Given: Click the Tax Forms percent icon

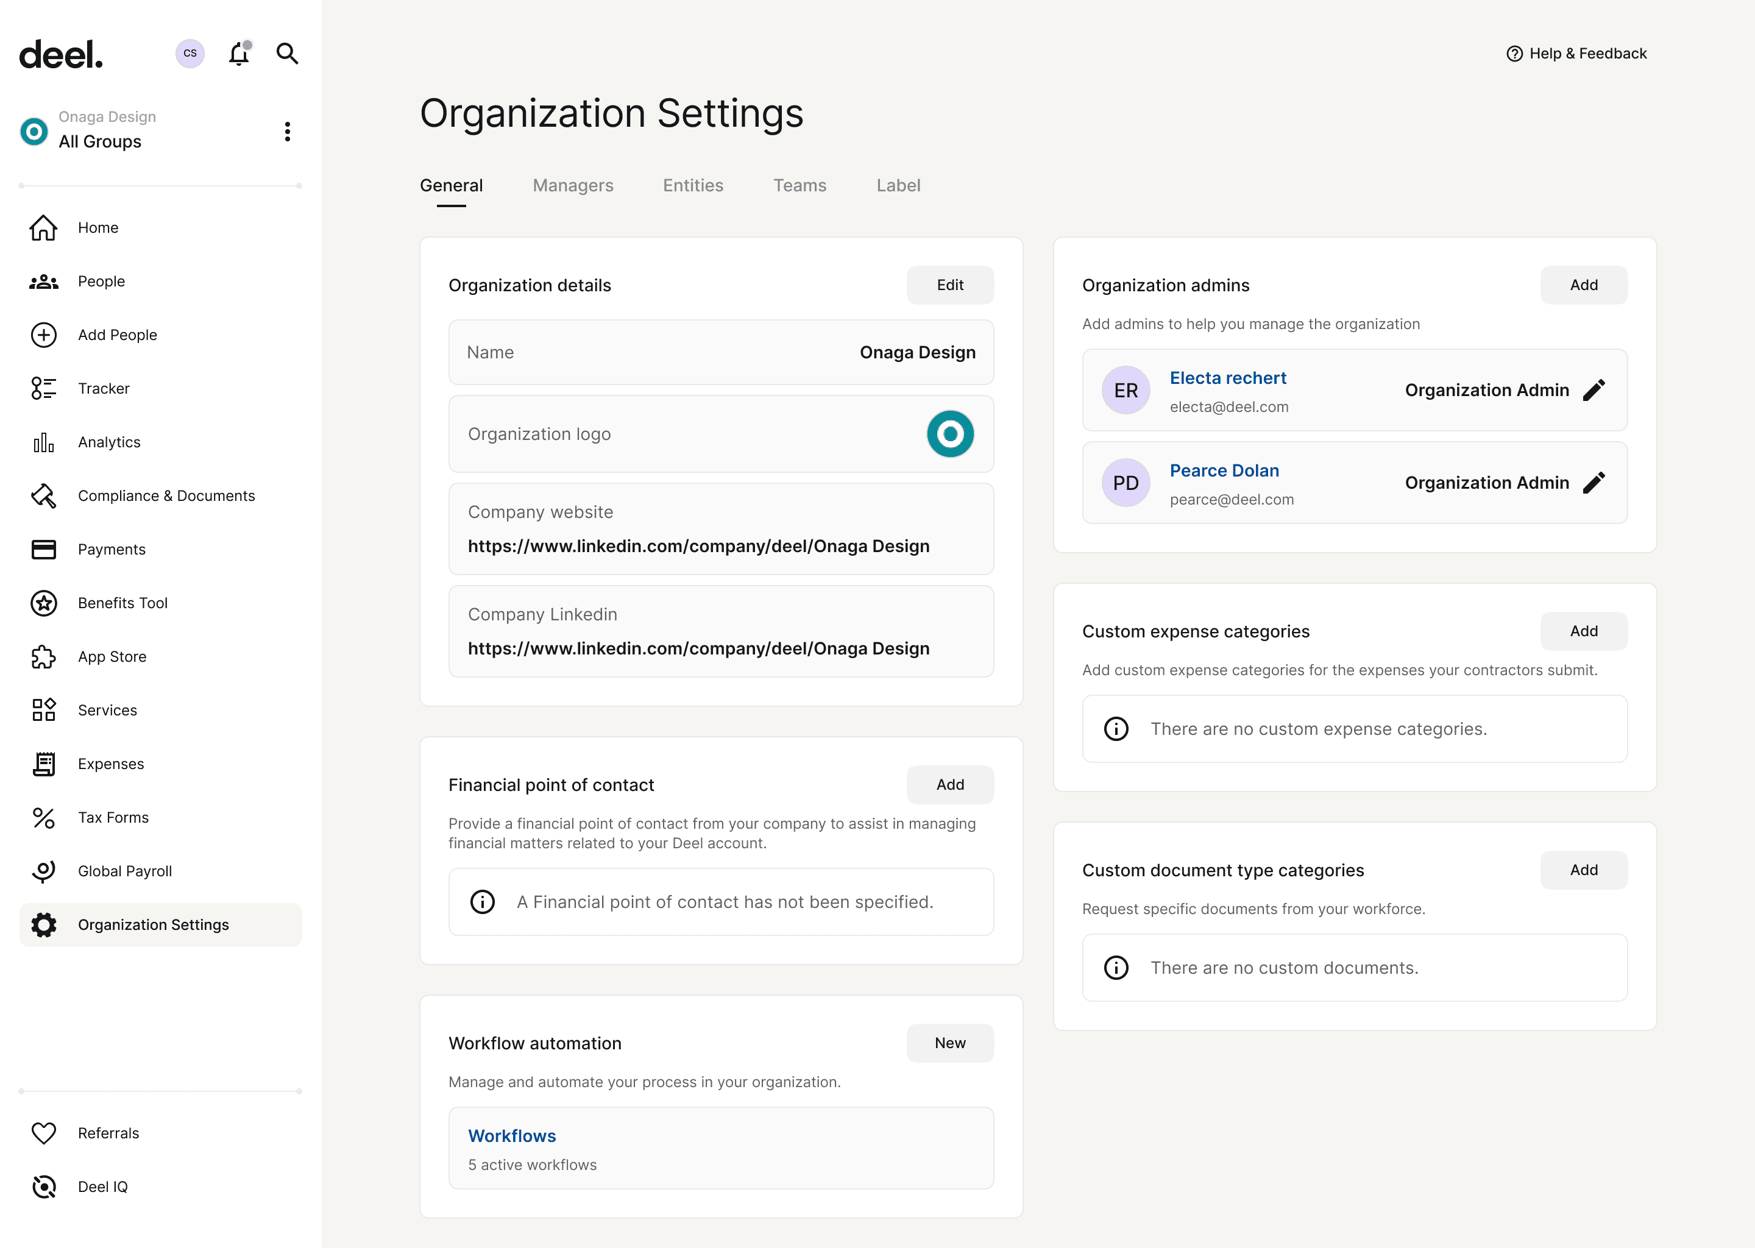Looking at the screenshot, I should click(44, 818).
